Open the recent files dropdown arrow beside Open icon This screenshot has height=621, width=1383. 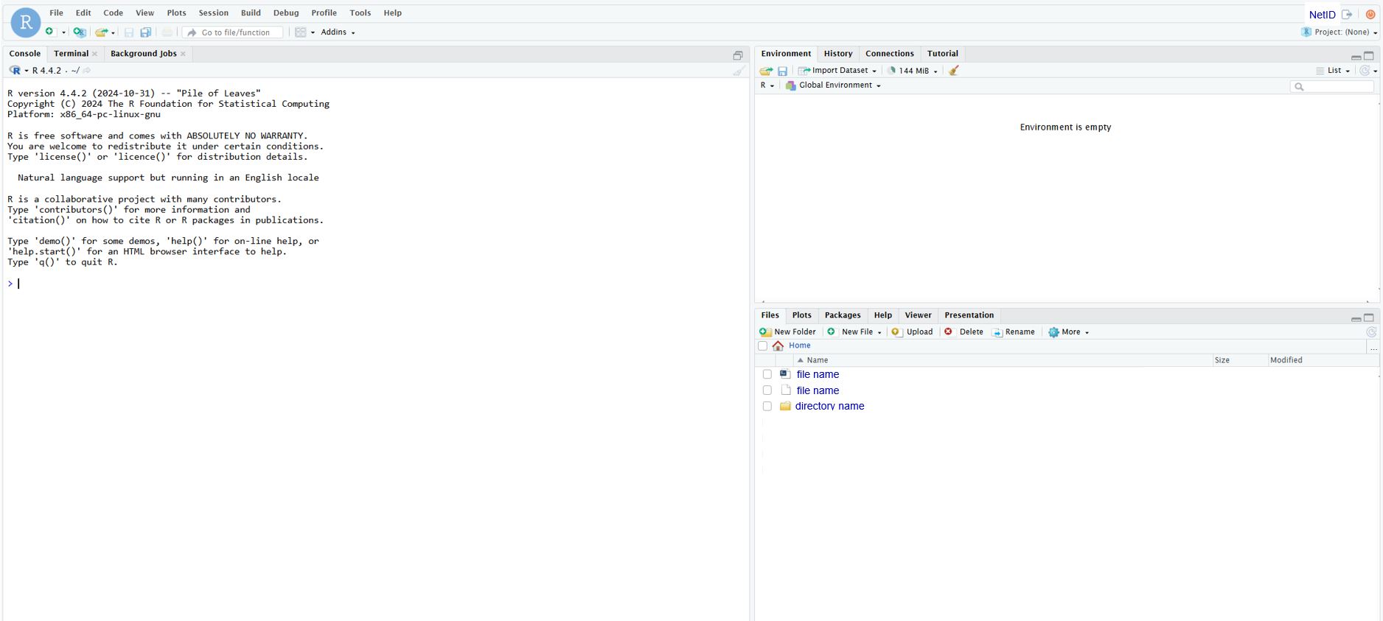pyautogui.click(x=113, y=32)
